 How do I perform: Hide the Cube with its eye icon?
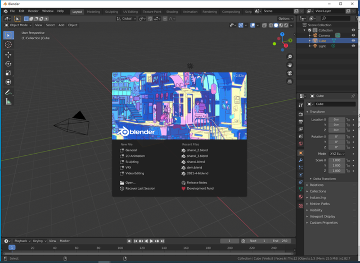click(354, 41)
